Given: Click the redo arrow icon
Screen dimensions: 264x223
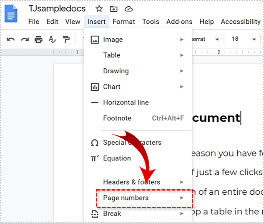Looking at the screenshot, I should coord(25,39).
